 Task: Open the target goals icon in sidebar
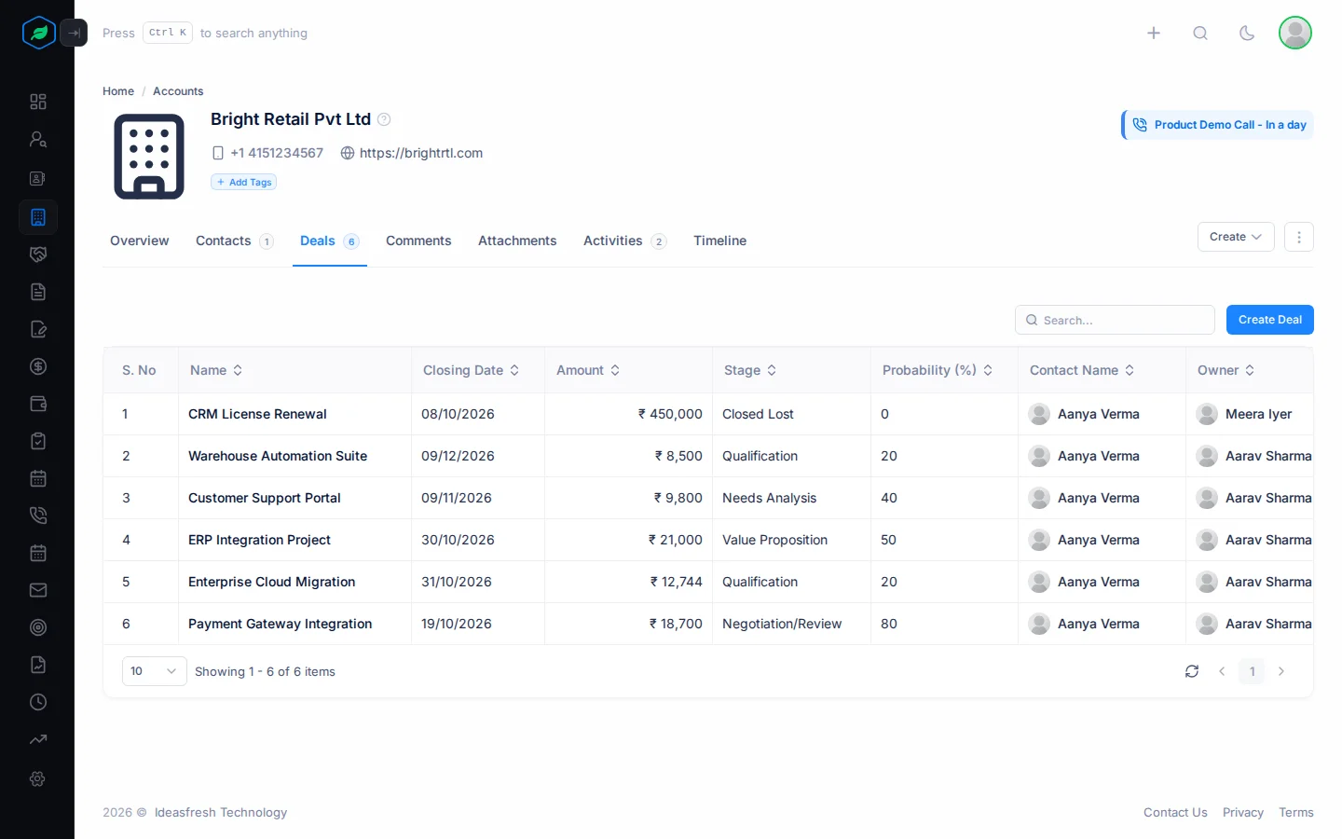[38, 627]
